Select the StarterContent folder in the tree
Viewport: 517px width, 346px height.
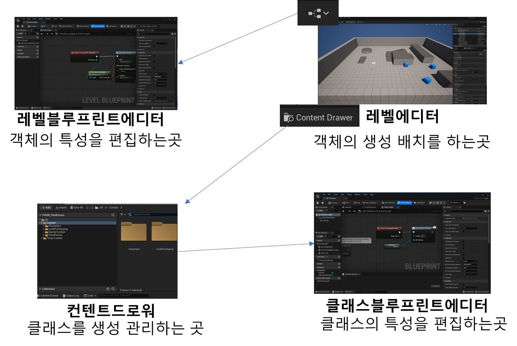tap(57, 232)
